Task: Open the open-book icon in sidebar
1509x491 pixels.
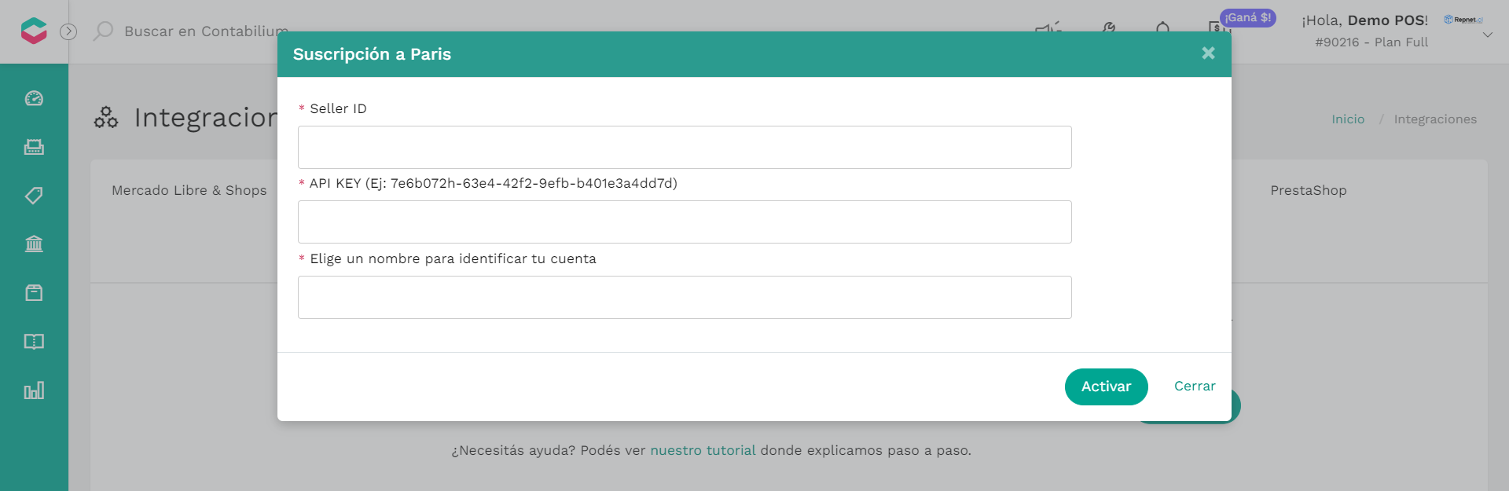Action: pos(34,342)
